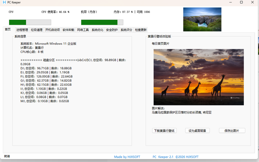Image resolution: width=259 pixels, height=162 pixels.
Task: Click the CPU label above the green bar
Action: (11, 12)
